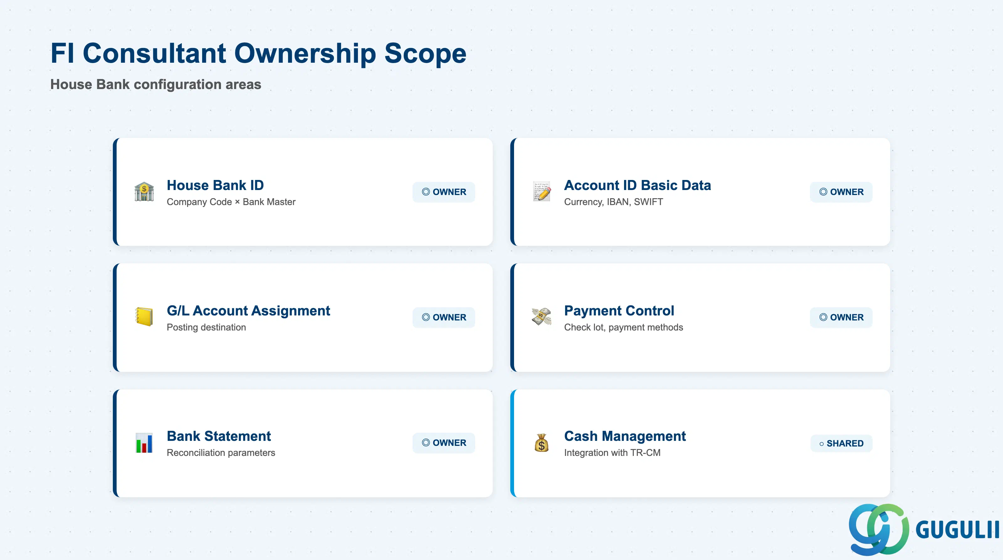1003x560 pixels.
Task: Click the bank building icon beside House Bank ID
Action: click(144, 192)
